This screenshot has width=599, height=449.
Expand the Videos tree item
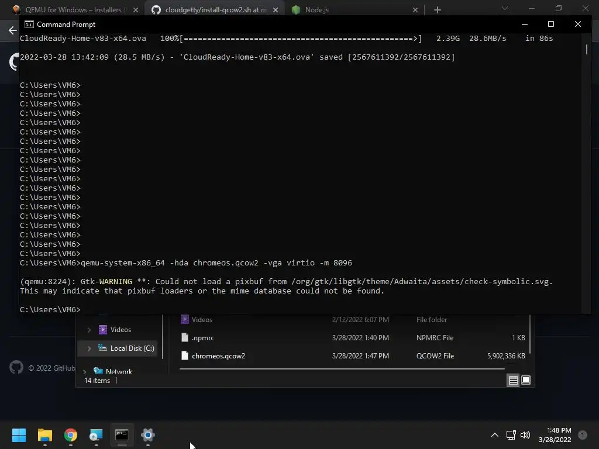[89, 330]
